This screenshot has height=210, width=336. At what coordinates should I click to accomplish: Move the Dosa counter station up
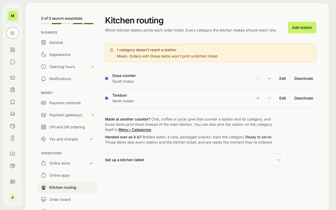click(x=258, y=79)
